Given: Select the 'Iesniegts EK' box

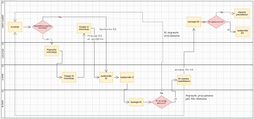Looking at the screenshot, I should [194, 22].
